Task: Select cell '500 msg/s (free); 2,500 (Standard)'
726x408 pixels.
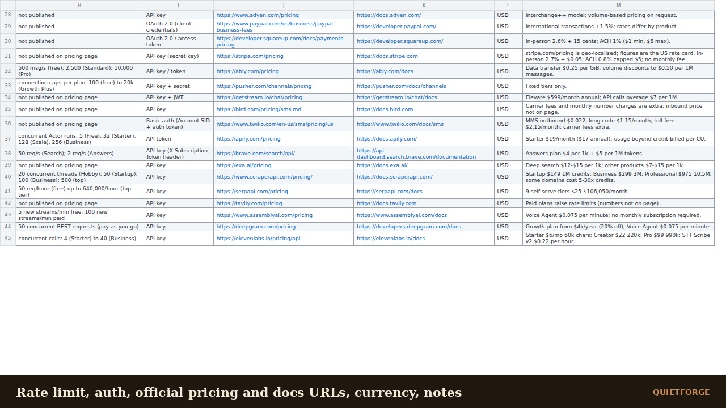Action: tap(79, 71)
